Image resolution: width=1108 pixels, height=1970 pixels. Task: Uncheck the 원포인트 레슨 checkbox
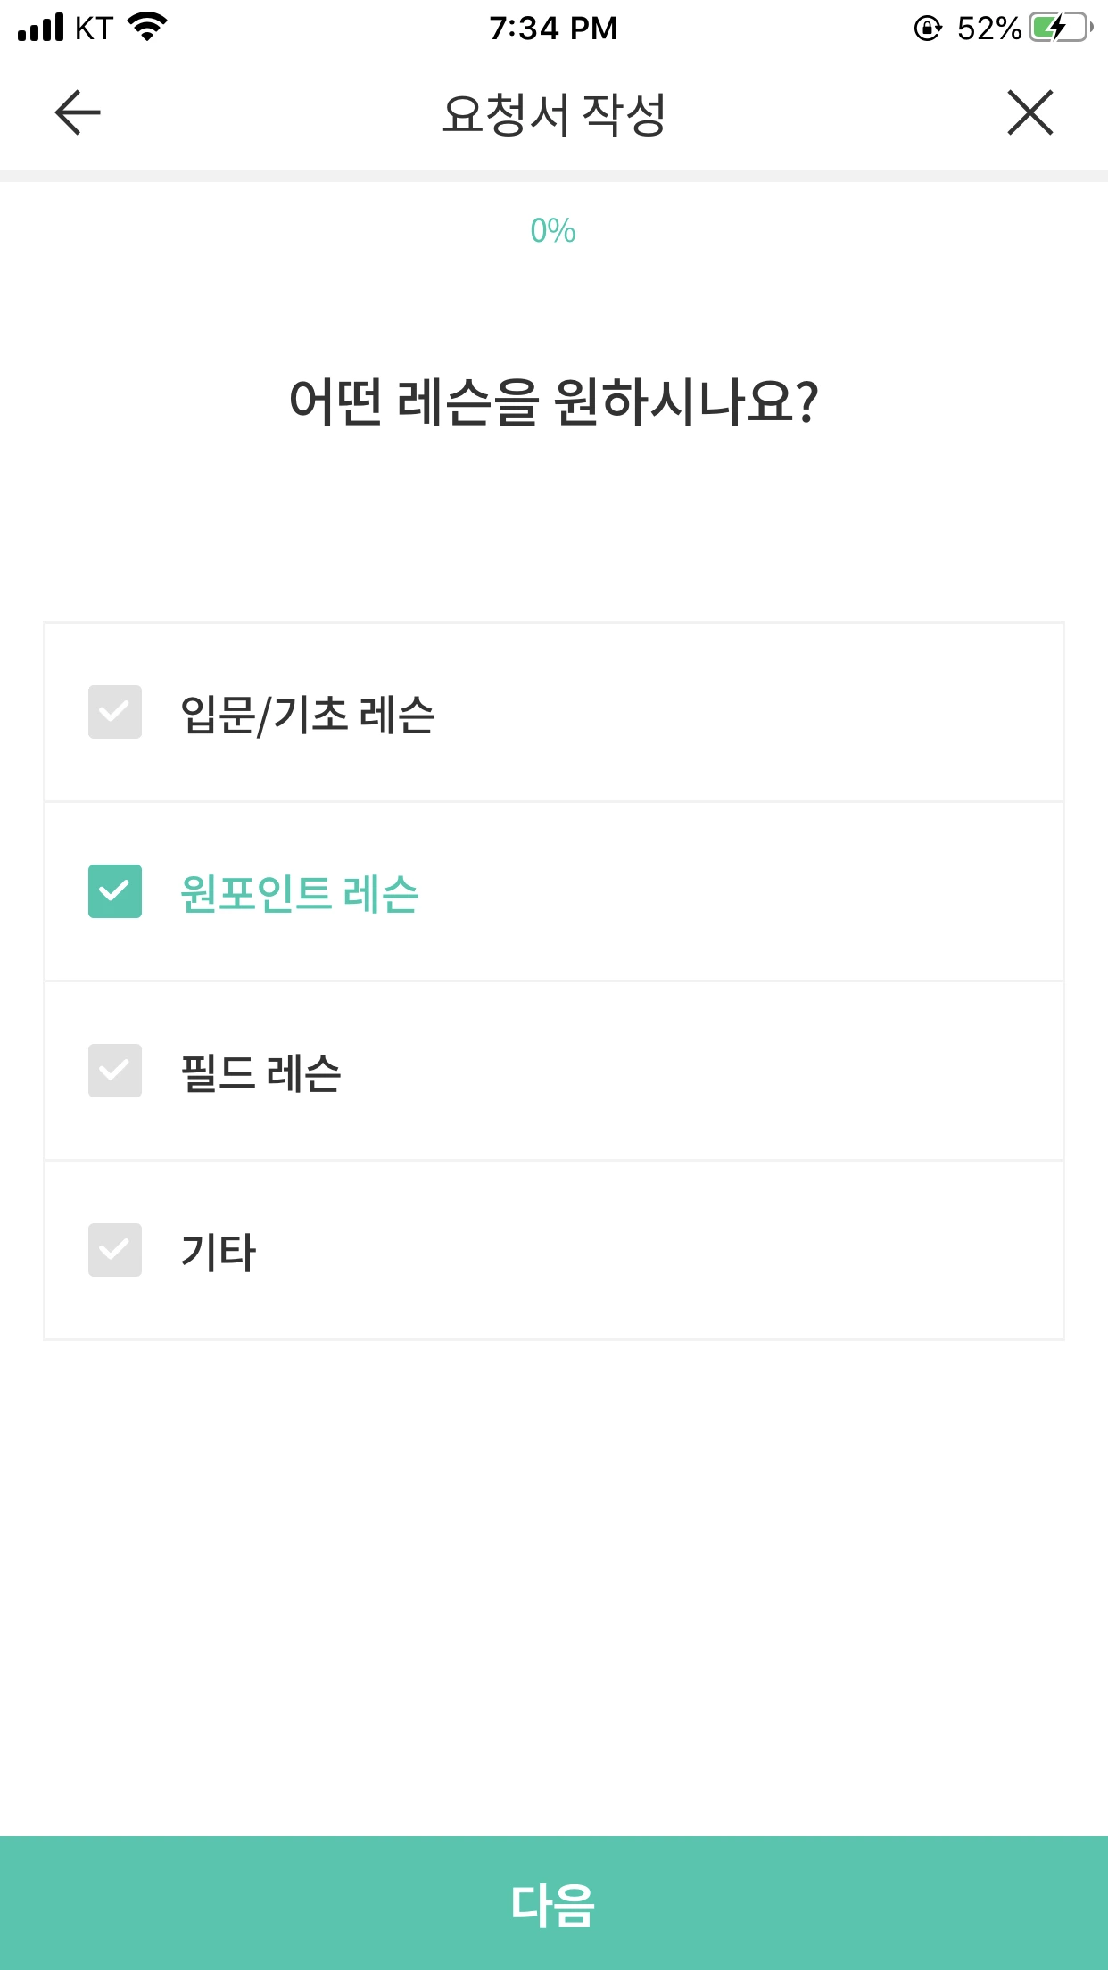point(115,891)
